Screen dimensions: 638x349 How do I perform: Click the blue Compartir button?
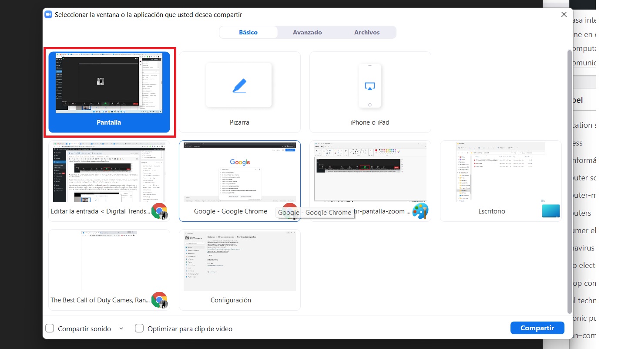(x=537, y=328)
